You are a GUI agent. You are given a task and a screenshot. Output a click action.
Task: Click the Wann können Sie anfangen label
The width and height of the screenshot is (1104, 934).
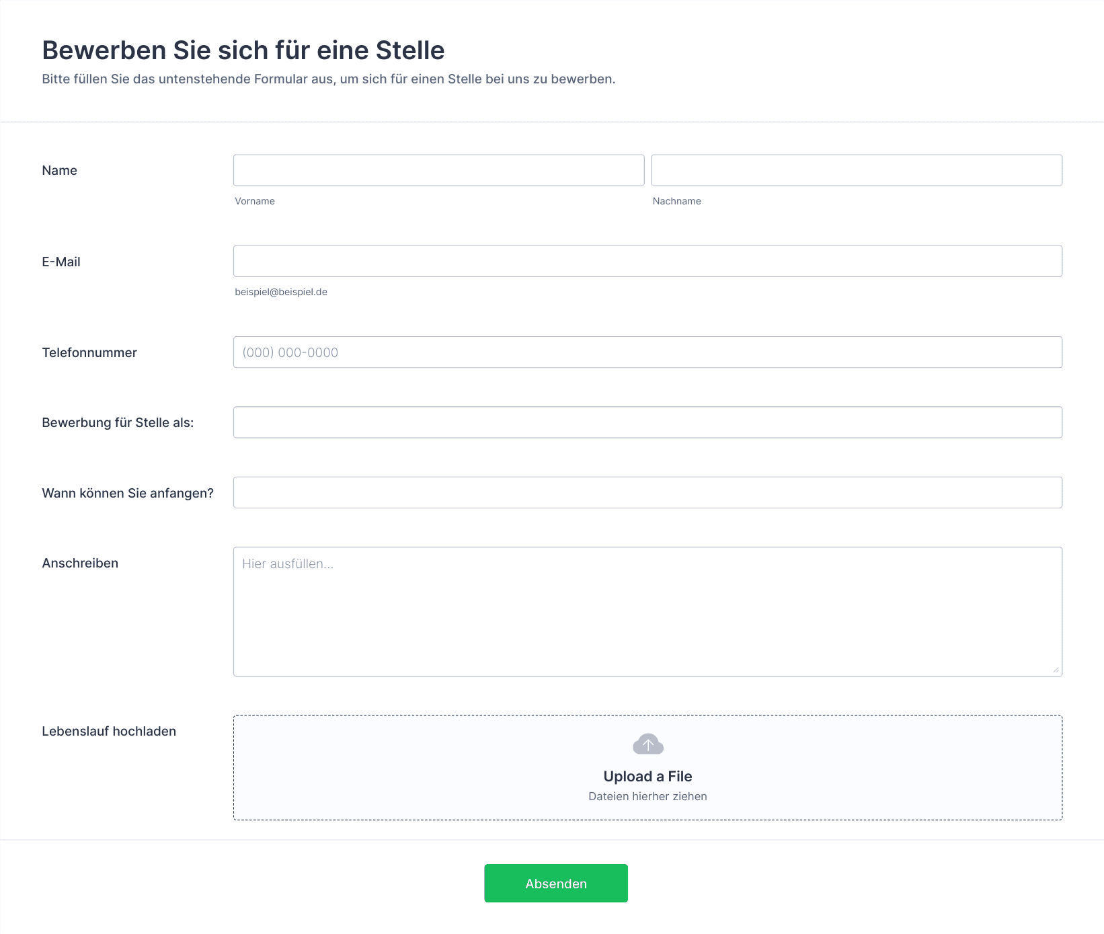[128, 494]
